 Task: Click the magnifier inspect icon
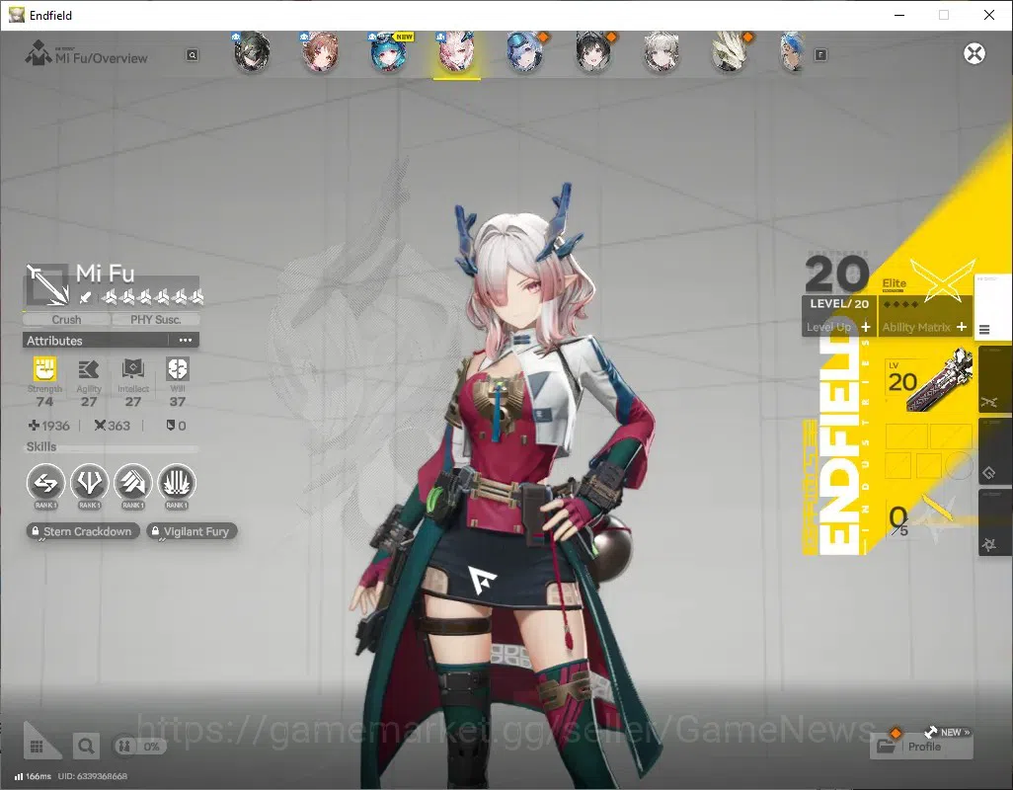85,747
